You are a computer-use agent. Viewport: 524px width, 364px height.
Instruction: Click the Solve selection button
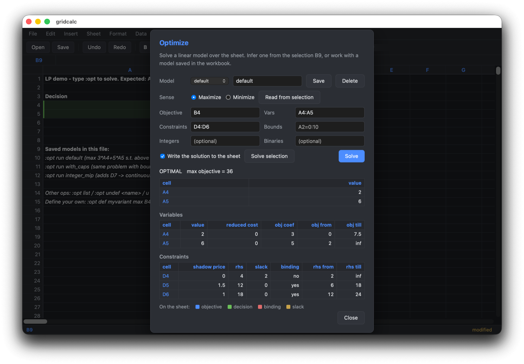click(x=269, y=156)
